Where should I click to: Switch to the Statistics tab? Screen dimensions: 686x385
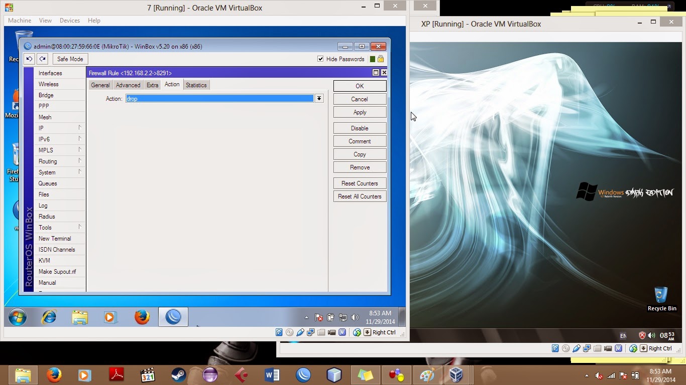pyautogui.click(x=196, y=85)
